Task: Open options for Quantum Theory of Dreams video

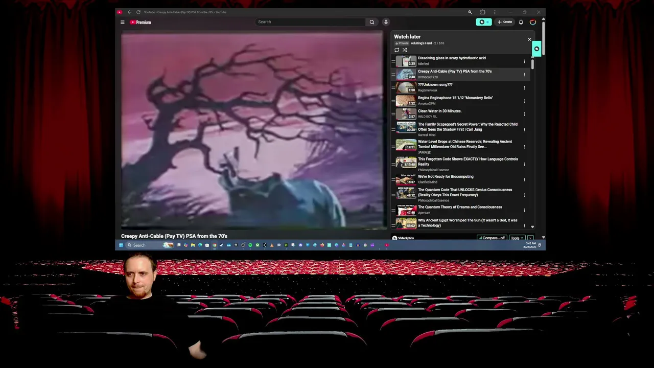Action: click(524, 210)
